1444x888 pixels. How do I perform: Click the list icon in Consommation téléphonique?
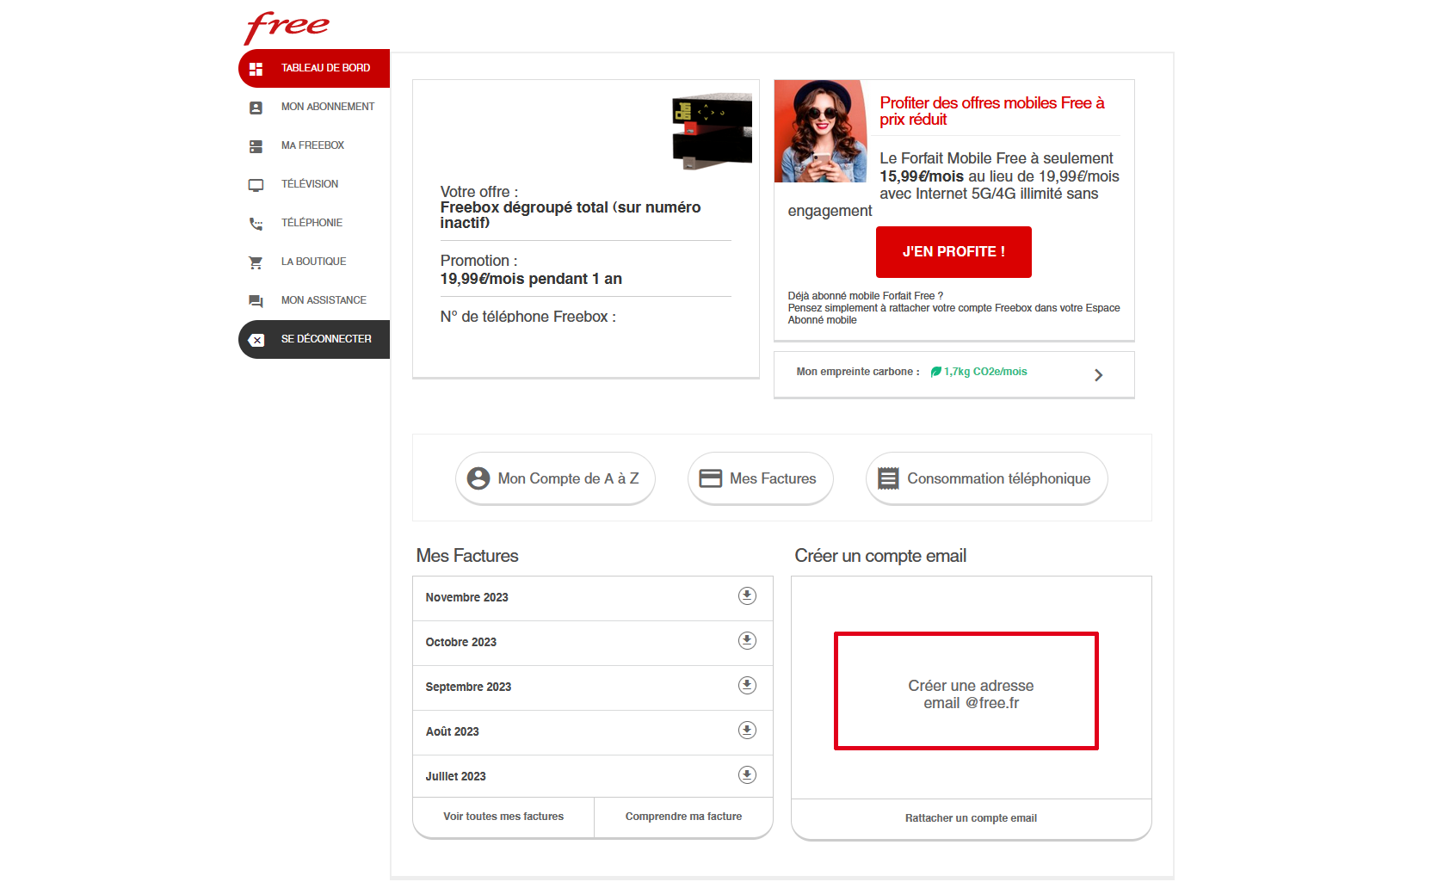[888, 478]
